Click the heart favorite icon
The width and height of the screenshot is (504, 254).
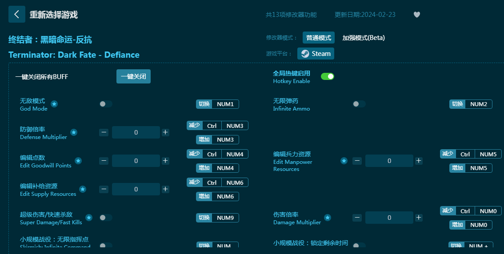click(x=416, y=15)
